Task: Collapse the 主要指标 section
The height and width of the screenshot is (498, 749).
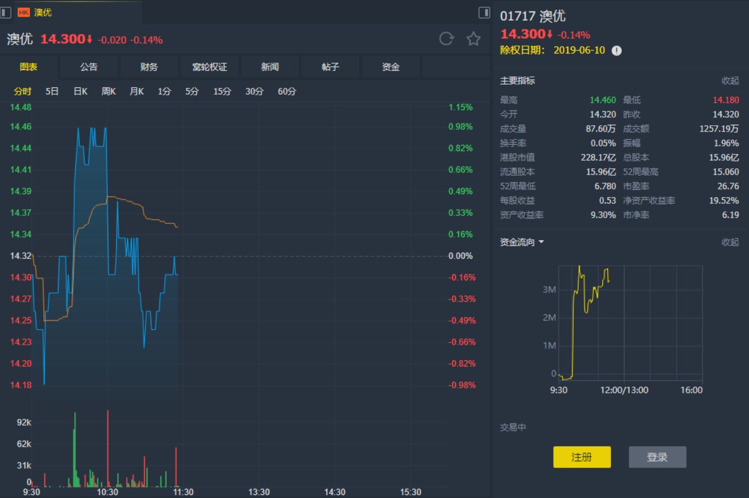Action: (730, 81)
